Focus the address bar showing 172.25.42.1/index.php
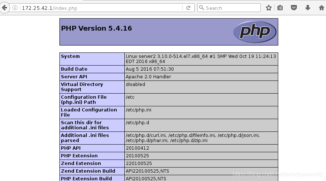Image resolution: width=326 pixels, height=181 pixels. coord(102,8)
